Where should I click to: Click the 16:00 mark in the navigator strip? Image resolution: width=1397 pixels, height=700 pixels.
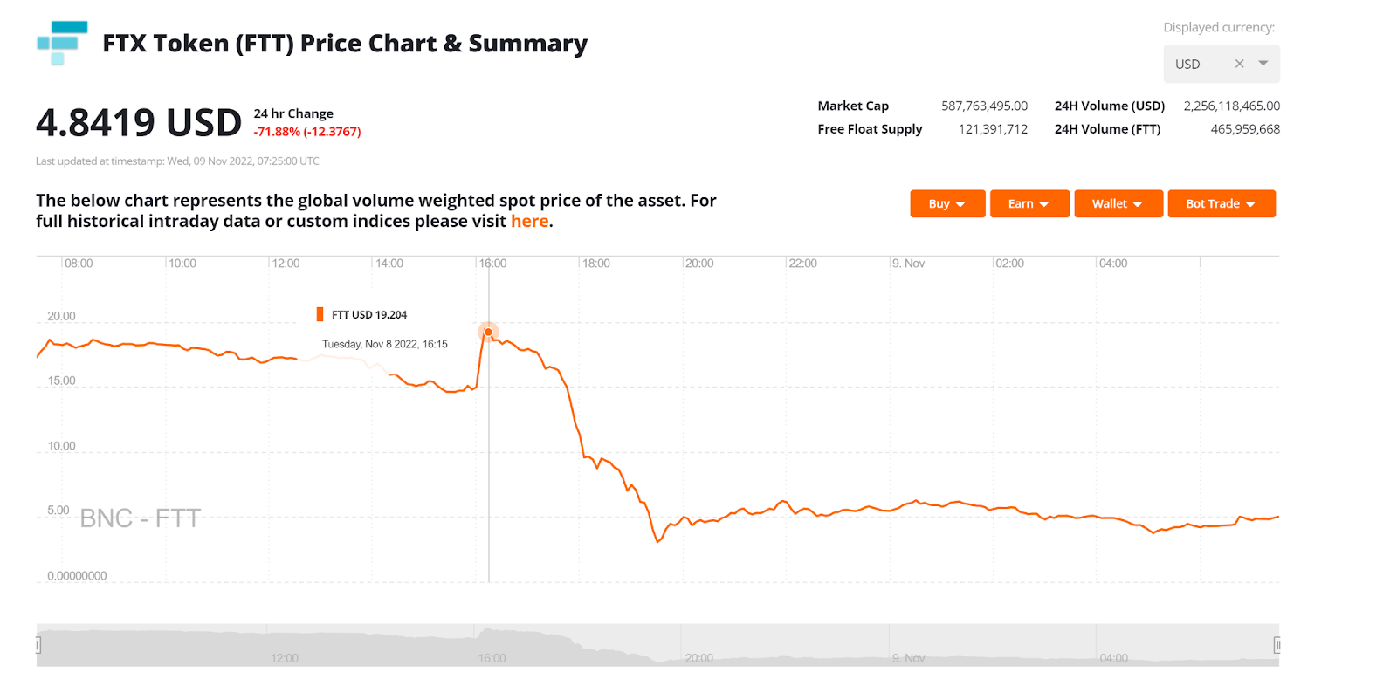click(492, 658)
